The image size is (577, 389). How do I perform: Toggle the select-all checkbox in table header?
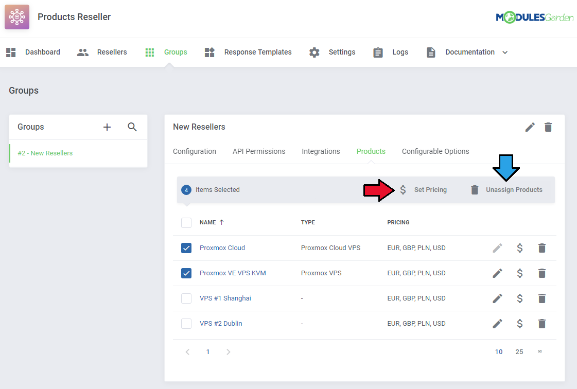[186, 223]
